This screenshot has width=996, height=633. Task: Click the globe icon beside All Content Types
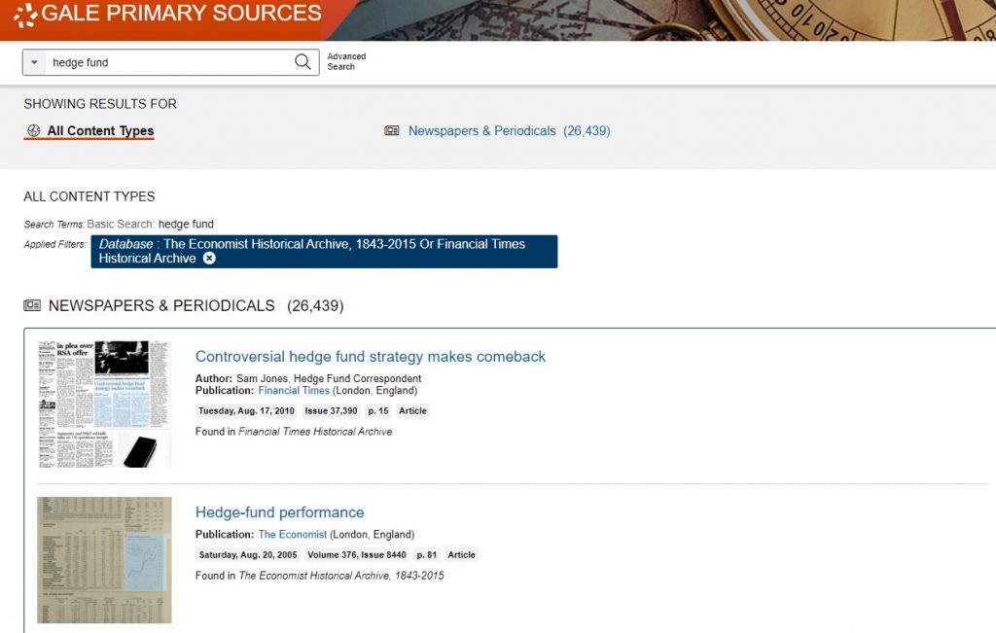tap(34, 131)
